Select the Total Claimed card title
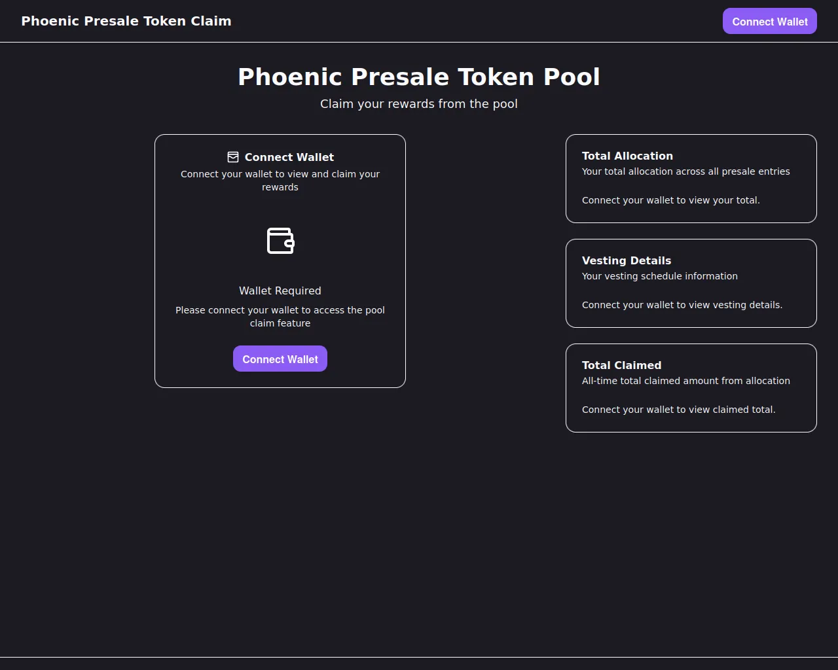This screenshot has width=838, height=670. click(x=621, y=365)
